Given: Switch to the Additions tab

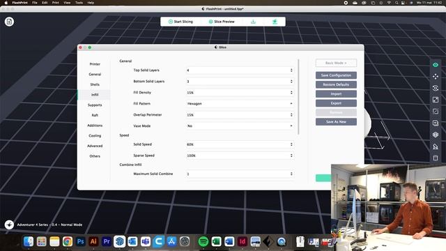Looking at the screenshot, I should click(95, 125).
